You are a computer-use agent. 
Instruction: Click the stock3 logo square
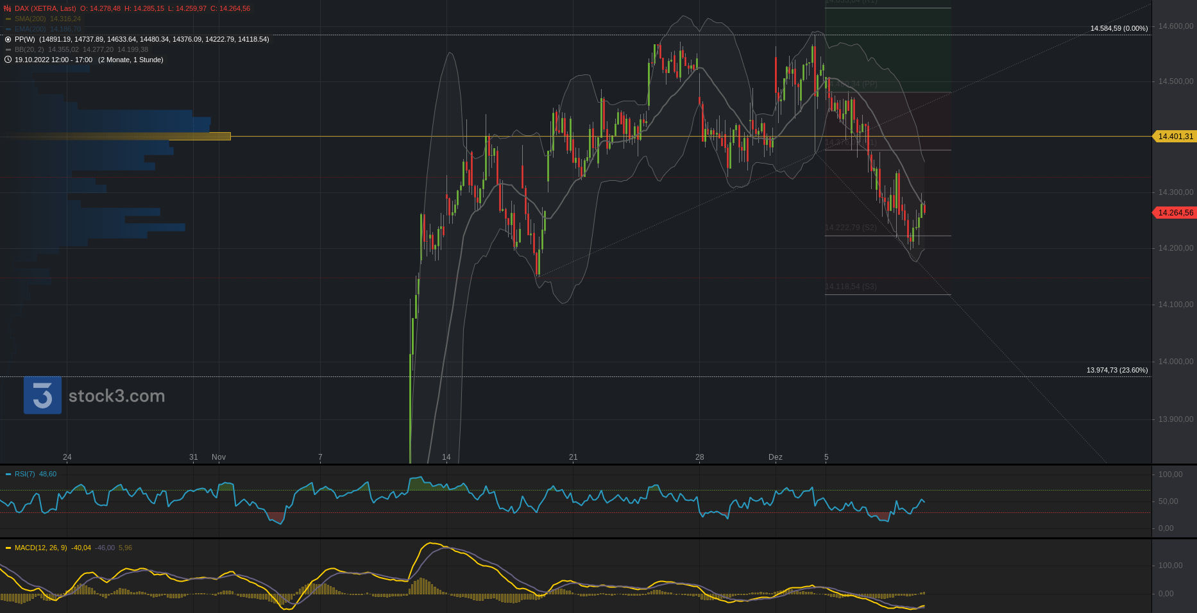tap(42, 395)
